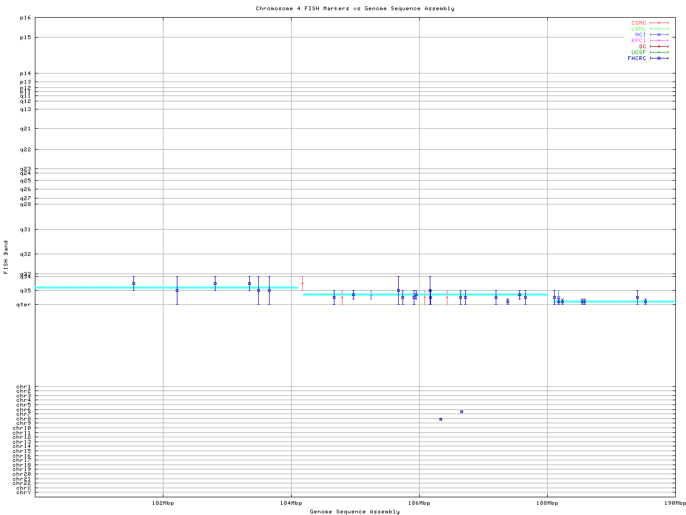
Task: Click the qter y-axis label
Action: (24, 305)
